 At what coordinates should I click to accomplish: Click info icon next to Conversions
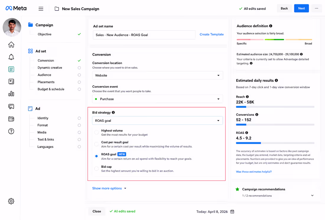pos(257,114)
